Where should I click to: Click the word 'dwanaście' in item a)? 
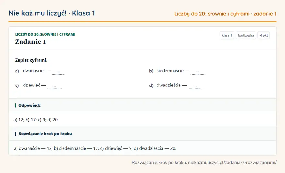(x=33, y=71)
